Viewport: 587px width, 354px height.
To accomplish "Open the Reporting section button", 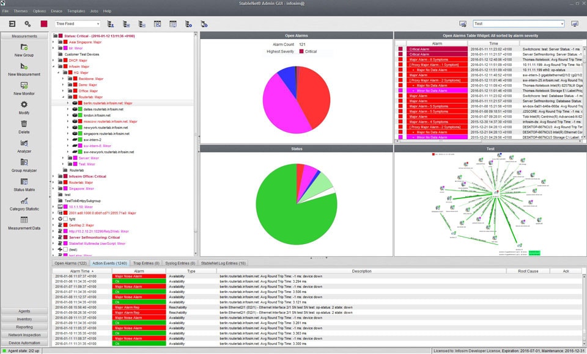I will 24,327.
